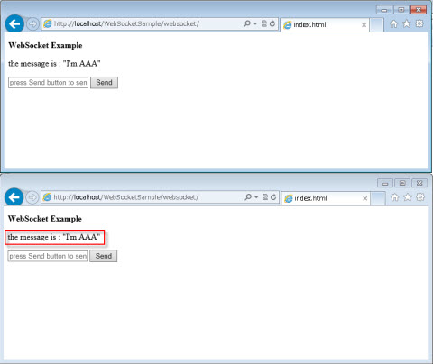Click the Send button in the top window
Screen dimensions: 433x364
(x=104, y=83)
